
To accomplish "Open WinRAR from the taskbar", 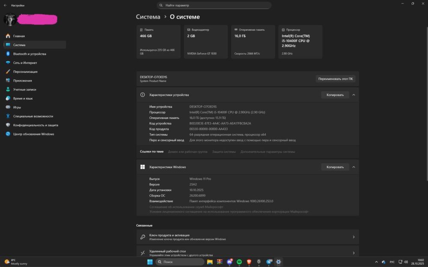I will (220, 262).
